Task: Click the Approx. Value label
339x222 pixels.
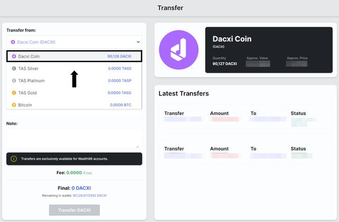Action: click(257, 58)
